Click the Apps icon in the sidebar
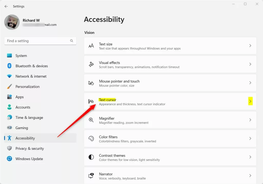 pyautogui.click(x=10, y=97)
